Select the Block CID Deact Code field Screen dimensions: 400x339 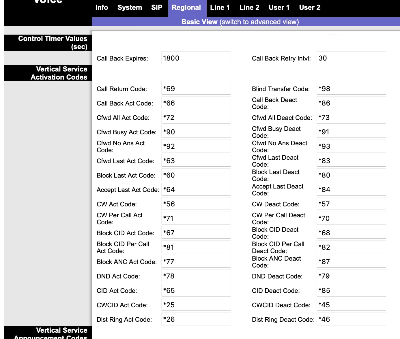351,233
